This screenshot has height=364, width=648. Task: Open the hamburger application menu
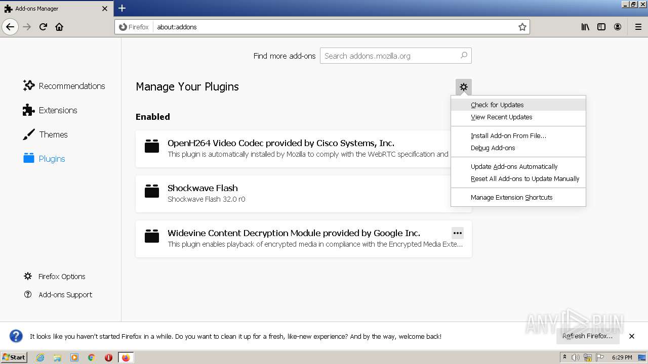pos(638,27)
